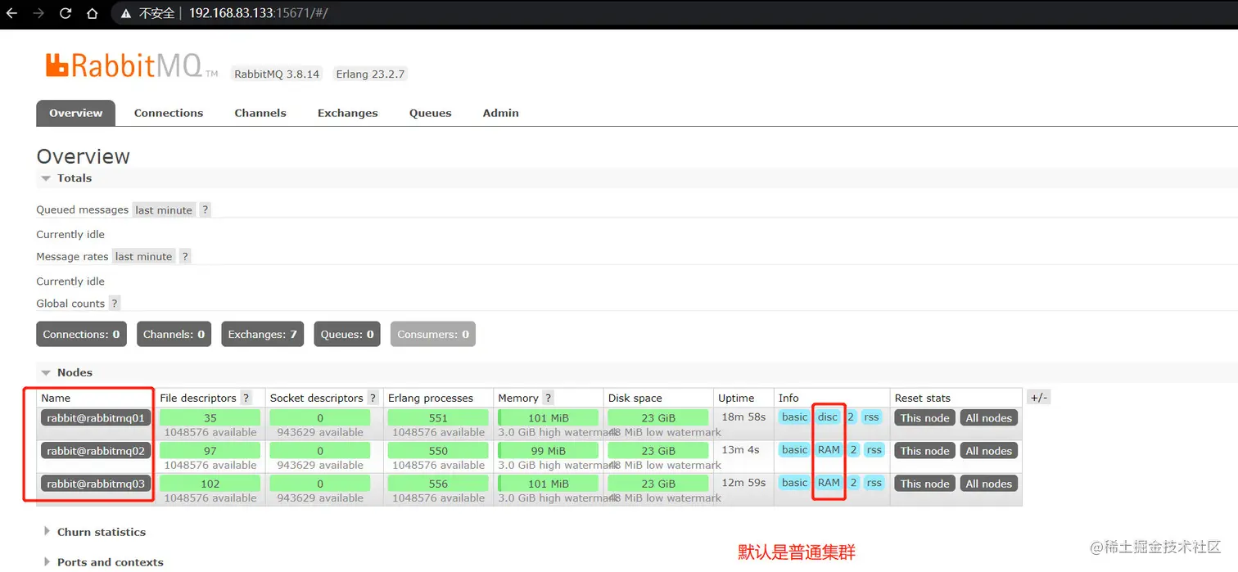Image resolution: width=1238 pixels, height=572 pixels.
Task: Click the Erlang 23.2.7 version label
Action: (x=370, y=74)
